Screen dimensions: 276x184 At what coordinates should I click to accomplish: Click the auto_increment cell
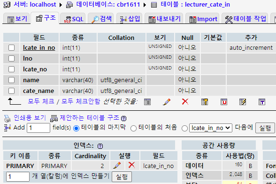tap(251, 48)
